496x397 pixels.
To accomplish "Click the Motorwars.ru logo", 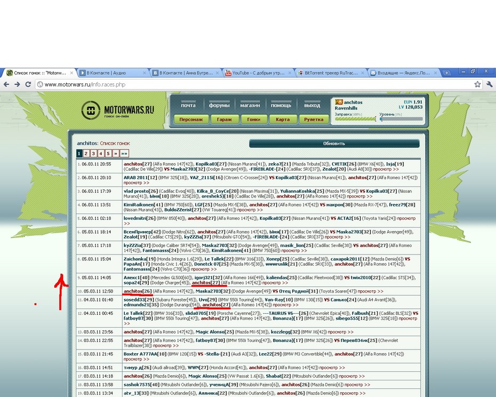I will [118, 110].
